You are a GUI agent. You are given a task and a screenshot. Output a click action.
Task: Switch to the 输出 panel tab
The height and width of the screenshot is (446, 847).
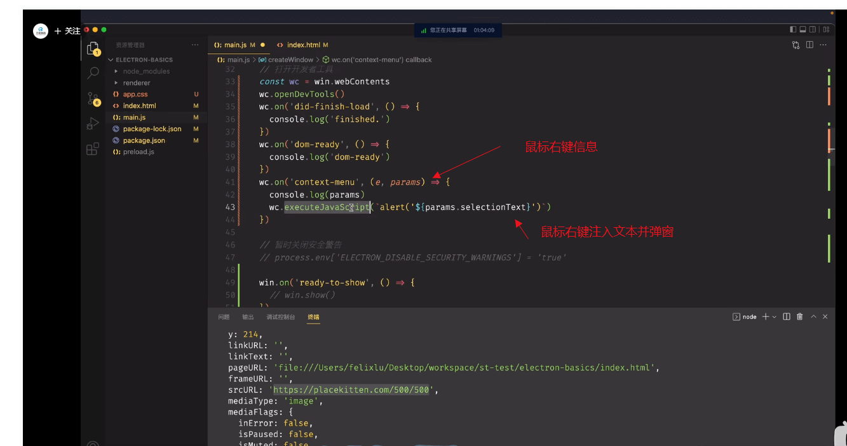tap(248, 317)
